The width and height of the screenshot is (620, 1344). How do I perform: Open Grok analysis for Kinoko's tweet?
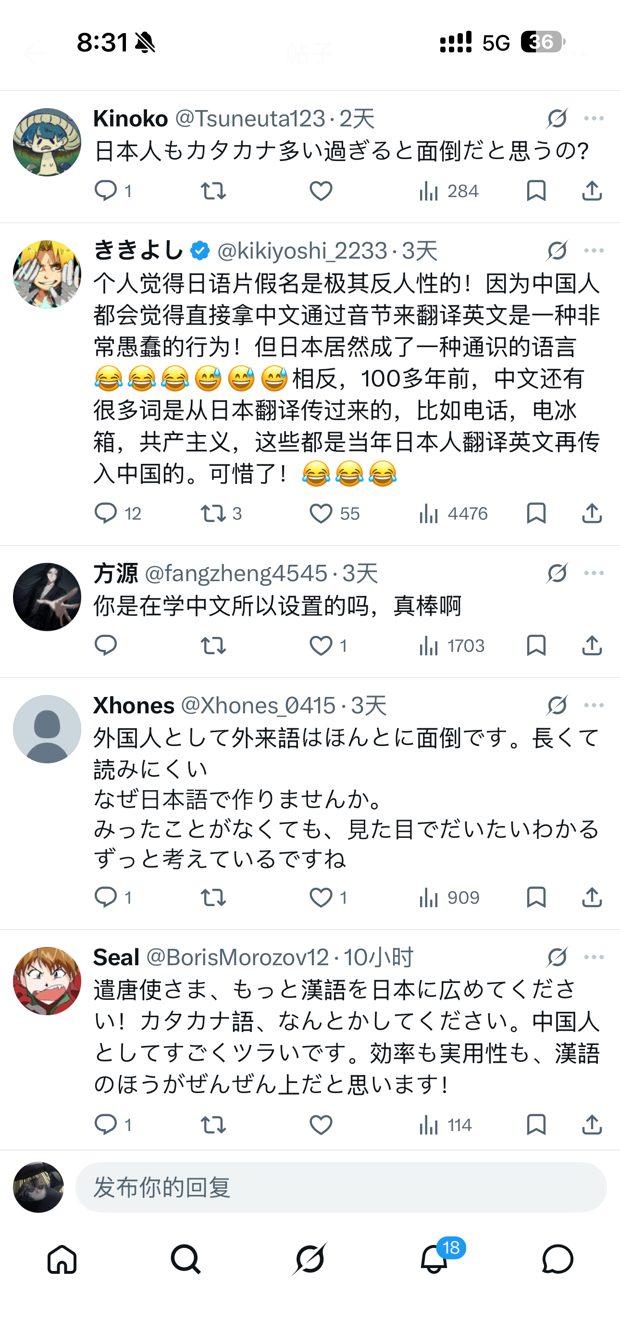(557, 118)
